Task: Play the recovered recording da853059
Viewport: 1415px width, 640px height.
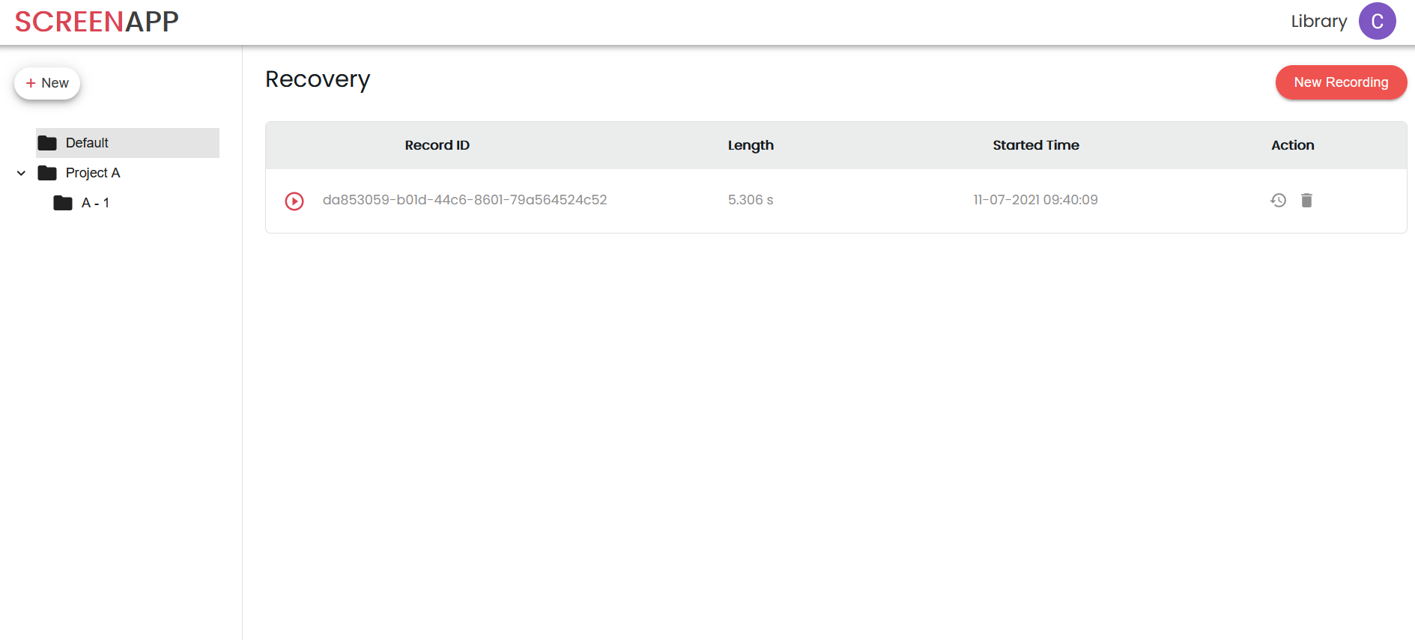Action: (x=294, y=201)
